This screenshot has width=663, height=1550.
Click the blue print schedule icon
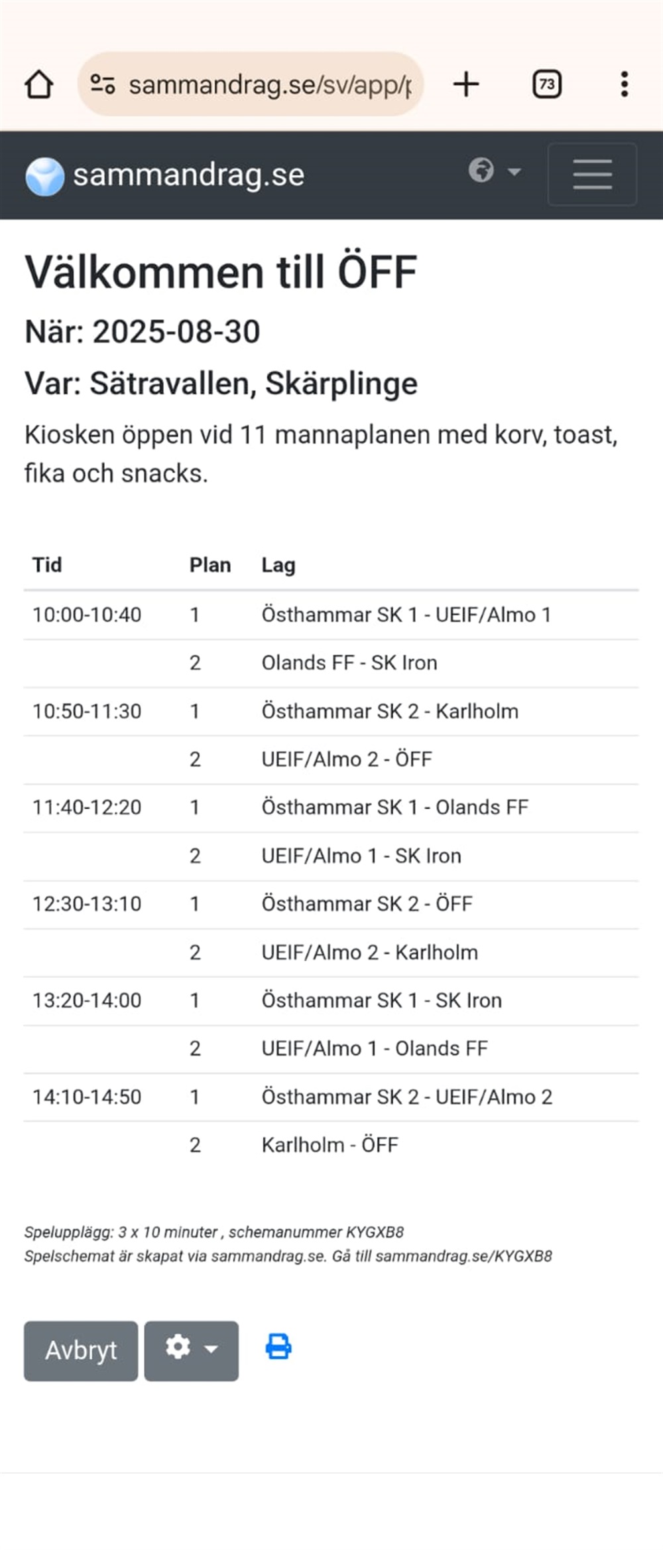coord(278,1347)
